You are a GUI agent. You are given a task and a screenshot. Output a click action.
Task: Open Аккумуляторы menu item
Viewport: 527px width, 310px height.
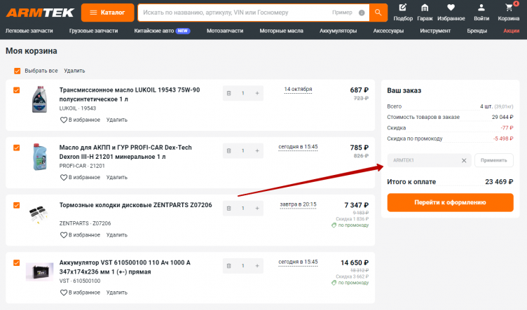[x=338, y=31]
